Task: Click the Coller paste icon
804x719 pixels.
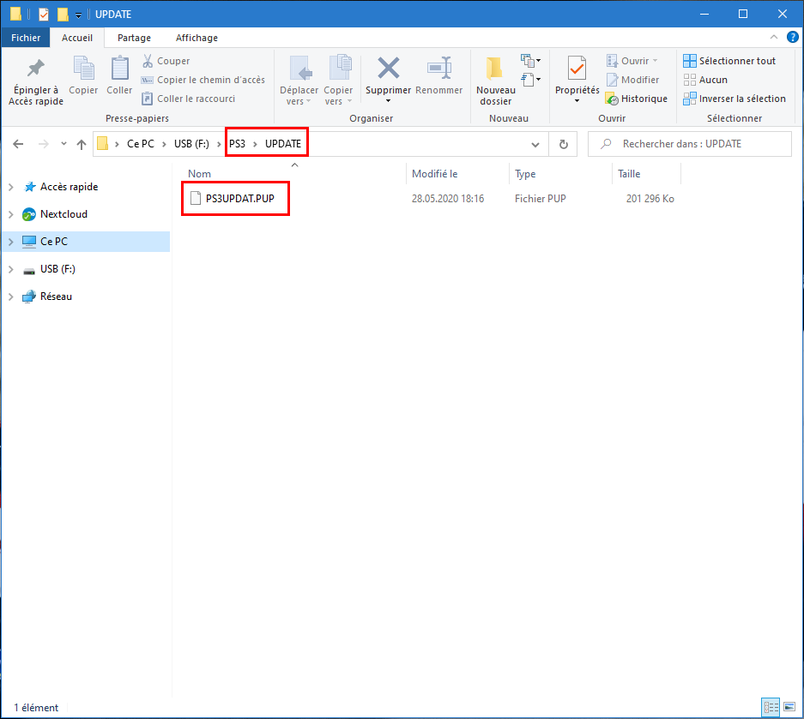Action: [119, 75]
